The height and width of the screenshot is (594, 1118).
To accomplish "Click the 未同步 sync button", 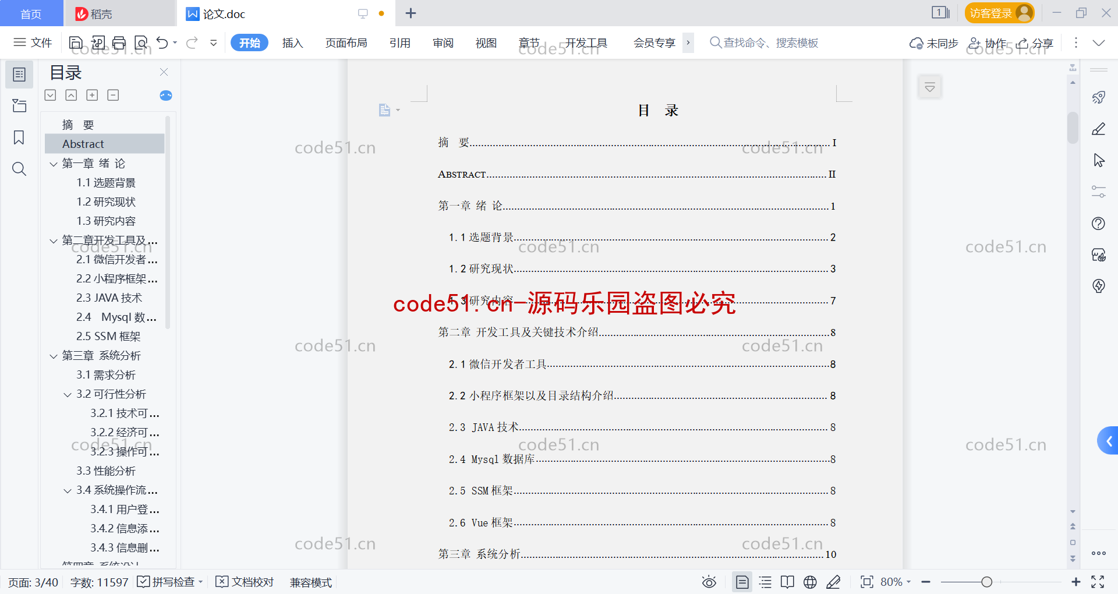I will [933, 43].
